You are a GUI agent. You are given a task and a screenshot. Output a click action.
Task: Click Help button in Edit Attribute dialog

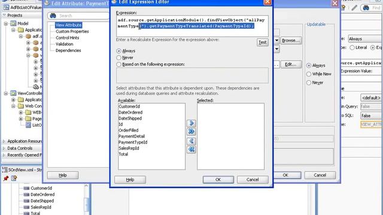(x=62, y=175)
